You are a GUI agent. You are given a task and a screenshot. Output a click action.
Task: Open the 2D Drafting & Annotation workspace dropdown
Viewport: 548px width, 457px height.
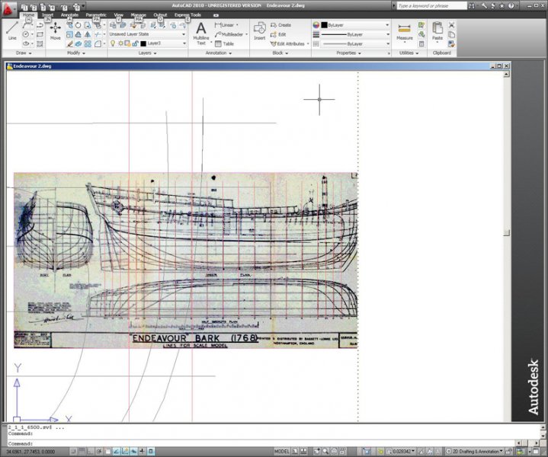[x=475, y=452]
